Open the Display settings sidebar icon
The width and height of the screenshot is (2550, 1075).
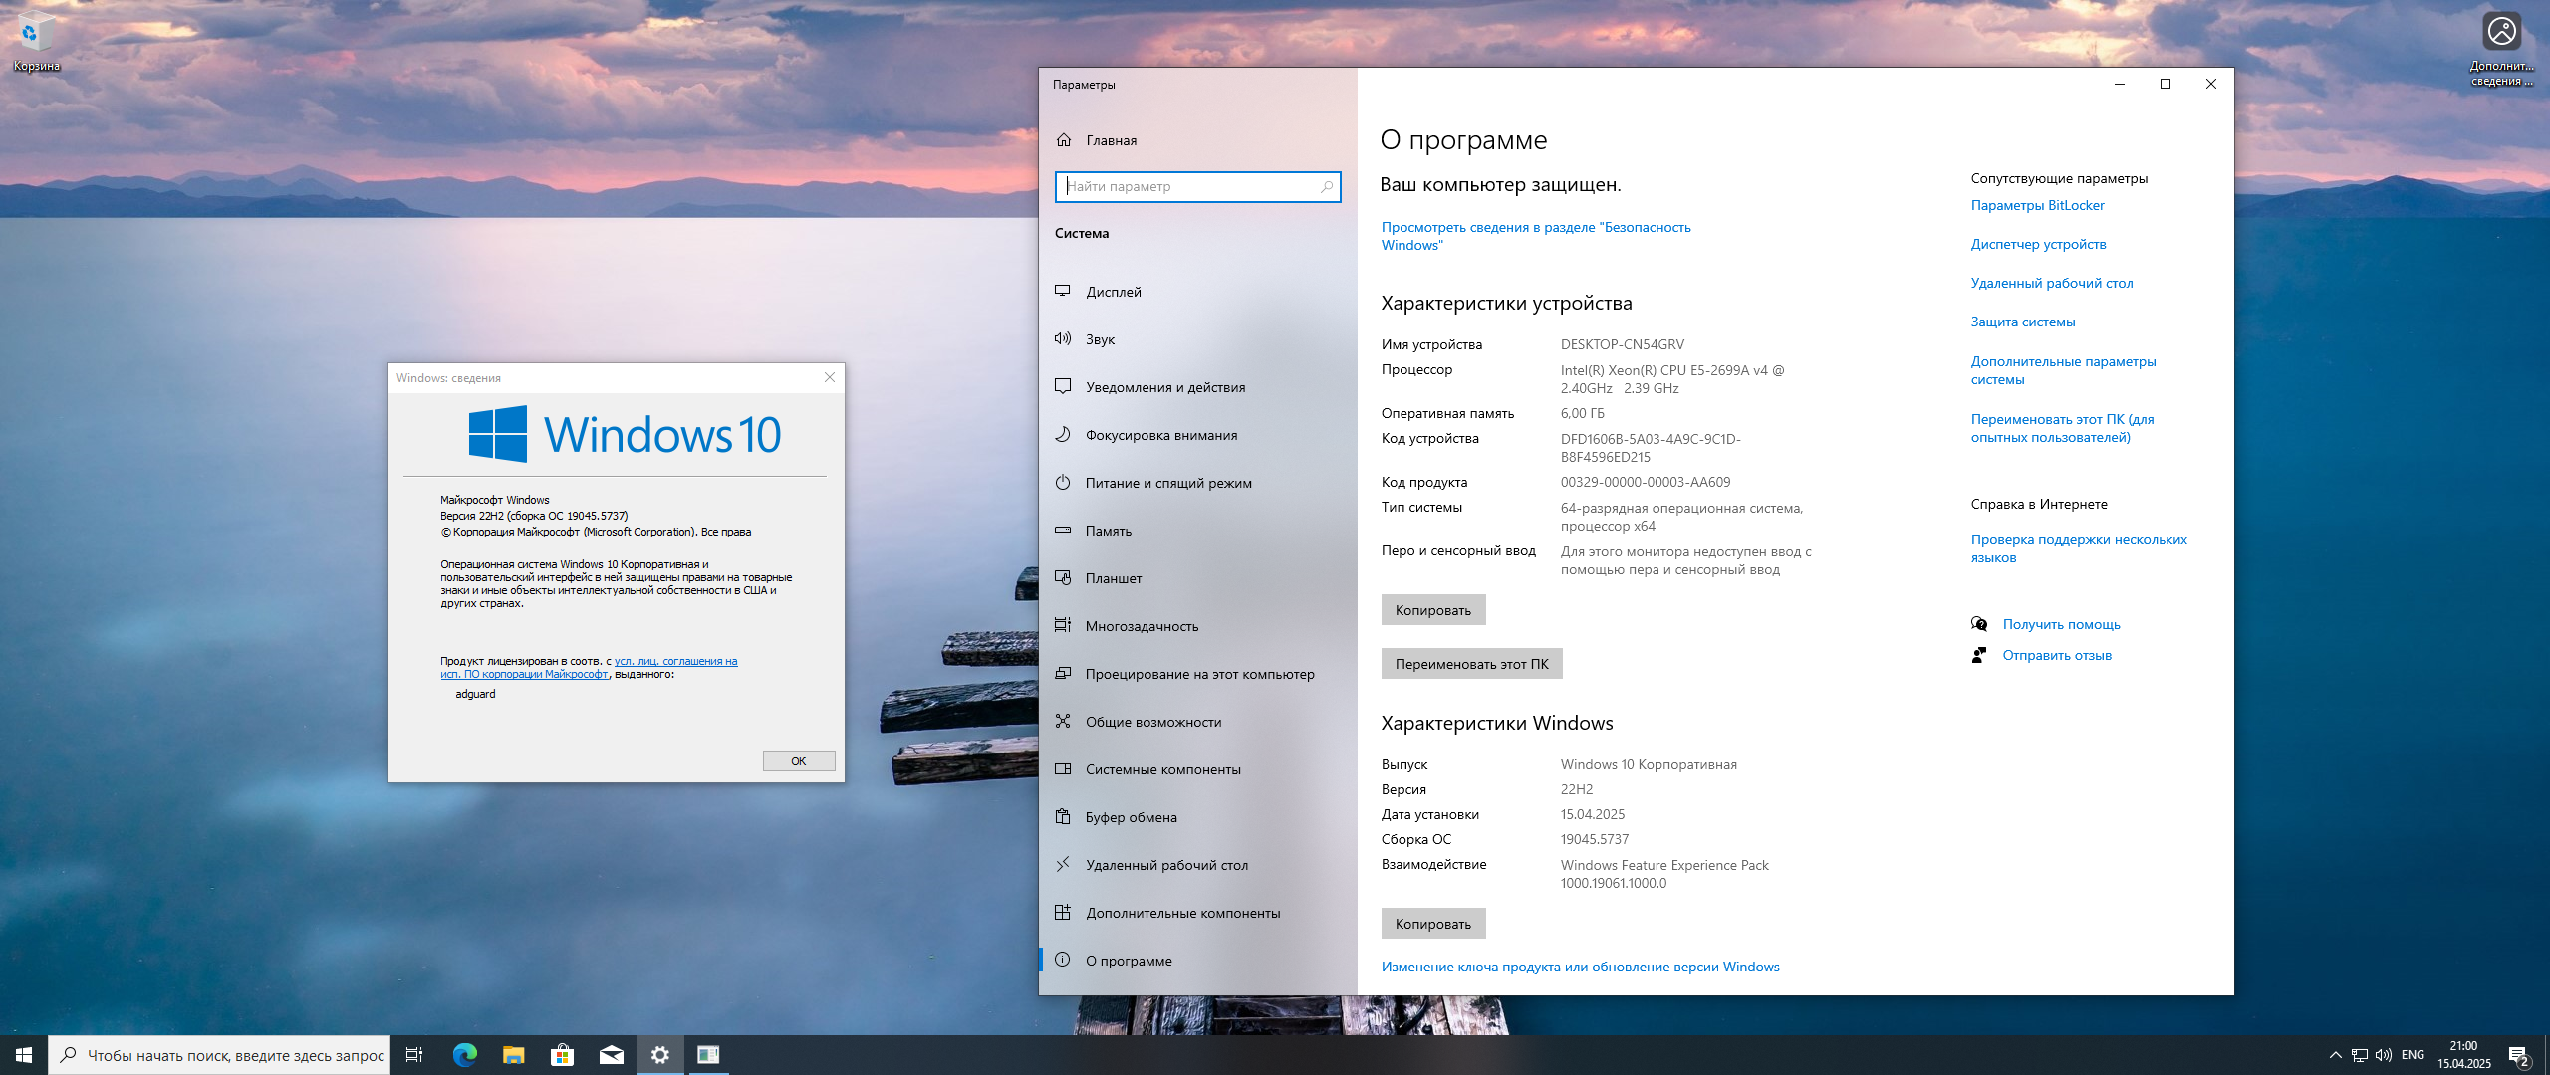coord(1063,291)
